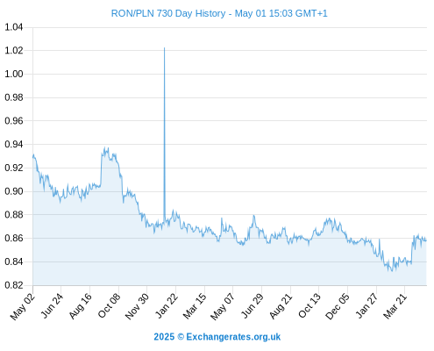Select the Jun 24 x-axis date label
Viewport: 434px width, 351px height.
coord(52,305)
